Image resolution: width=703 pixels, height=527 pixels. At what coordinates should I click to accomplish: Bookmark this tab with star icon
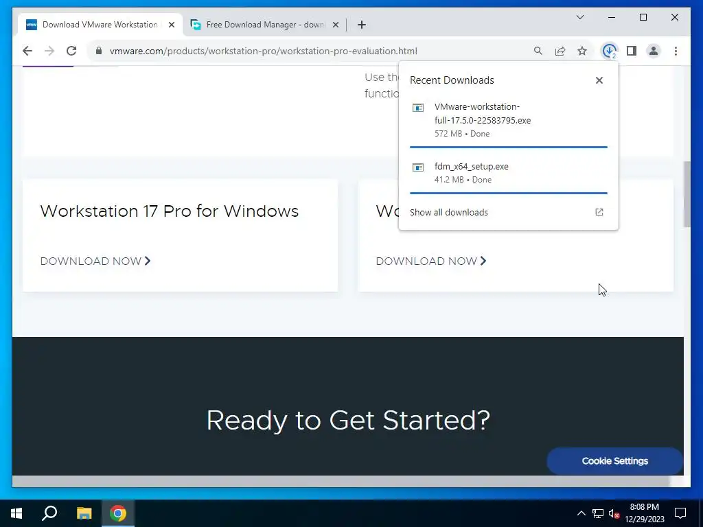582,51
